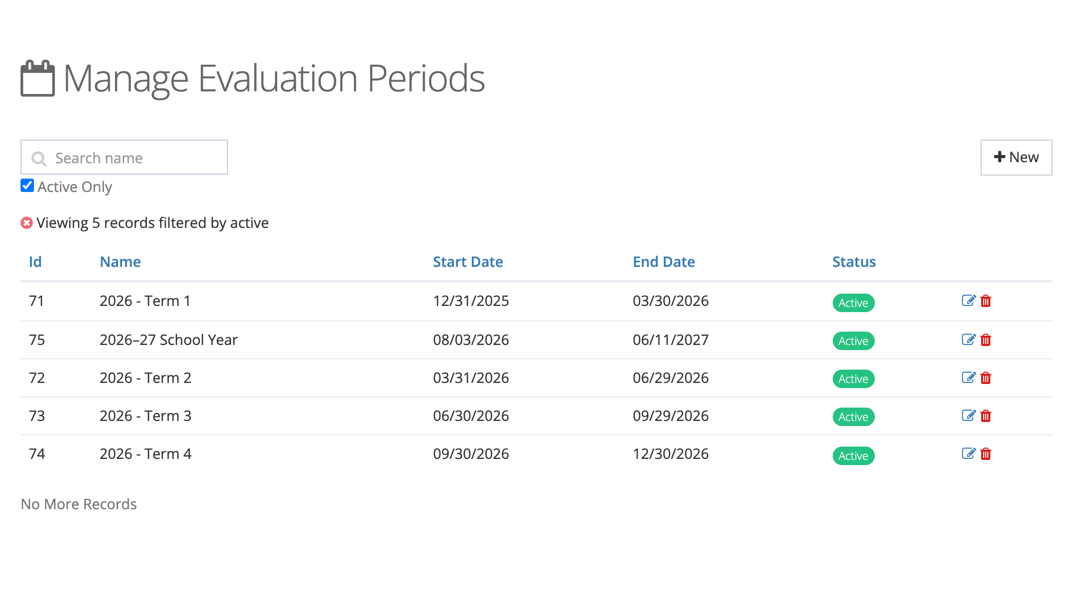Click the Manage Evaluation Periods heading
Image resolution: width=1073 pixels, height=616 pixels.
(x=274, y=79)
